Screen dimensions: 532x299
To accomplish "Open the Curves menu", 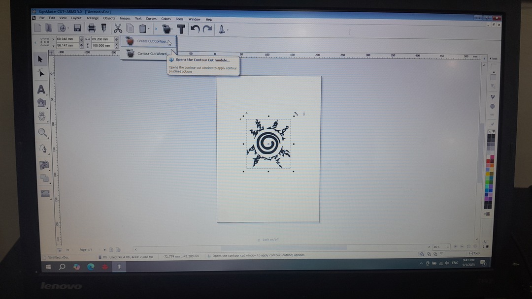I will [151, 19].
